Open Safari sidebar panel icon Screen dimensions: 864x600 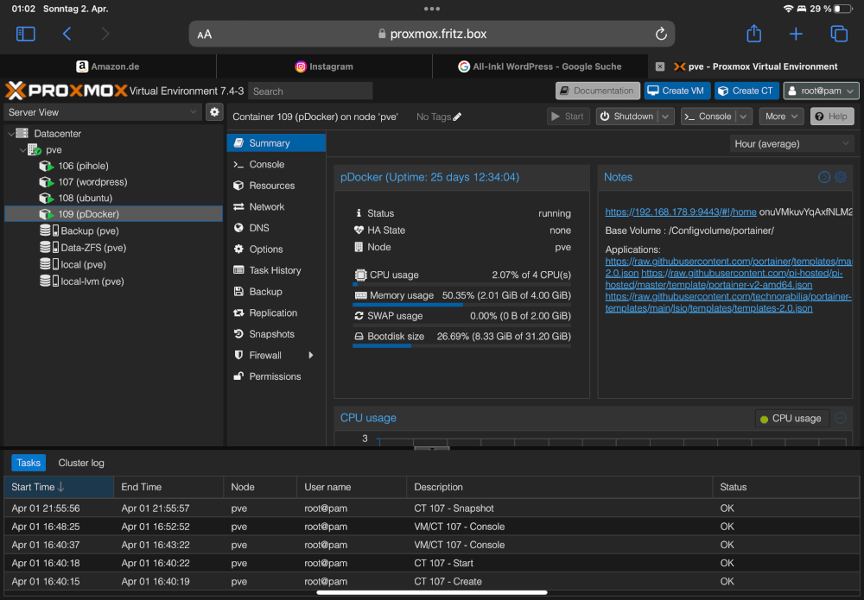pyautogui.click(x=26, y=35)
